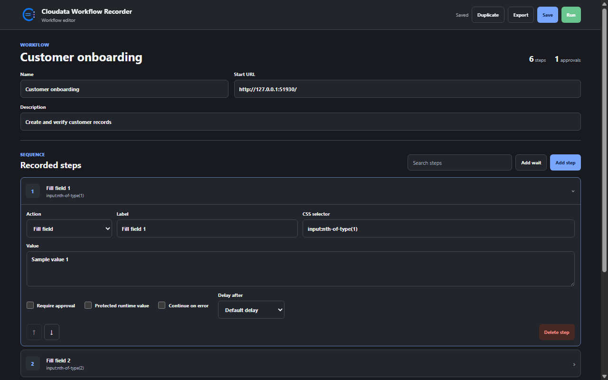Click the Search steps box
This screenshot has width=608, height=380.
click(x=460, y=162)
